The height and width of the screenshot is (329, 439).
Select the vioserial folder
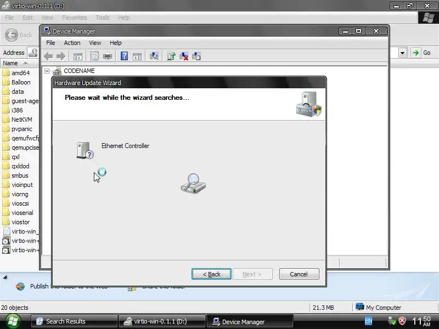[x=18, y=213]
